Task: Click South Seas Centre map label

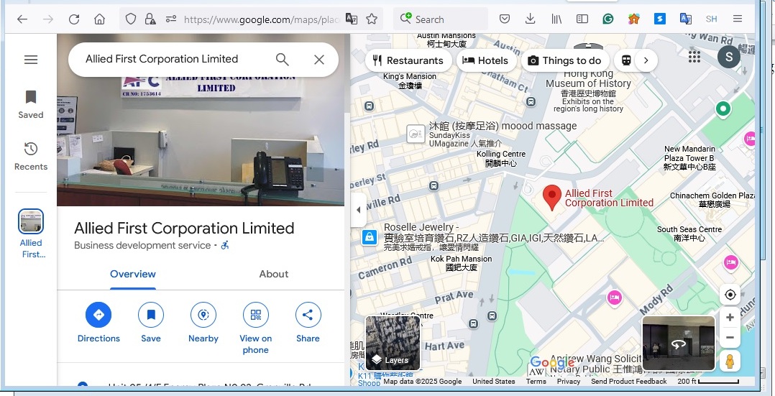Action: [689, 234]
